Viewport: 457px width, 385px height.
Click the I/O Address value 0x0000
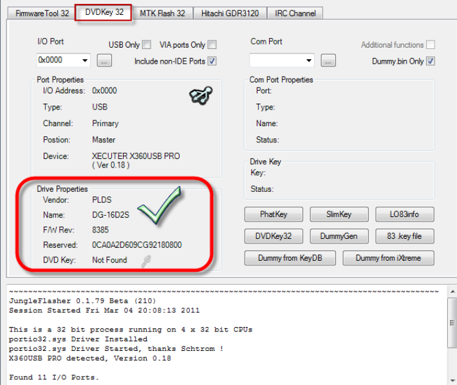tap(104, 91)
